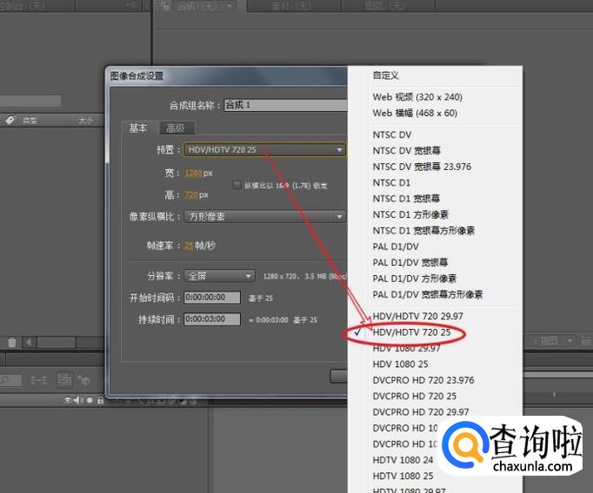Open the 分辨率 全屏 dropdown
This screenshot has height=493, width=593.
(x=219, y=276)
